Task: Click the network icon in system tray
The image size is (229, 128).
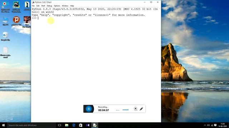Action: [212, 125]
